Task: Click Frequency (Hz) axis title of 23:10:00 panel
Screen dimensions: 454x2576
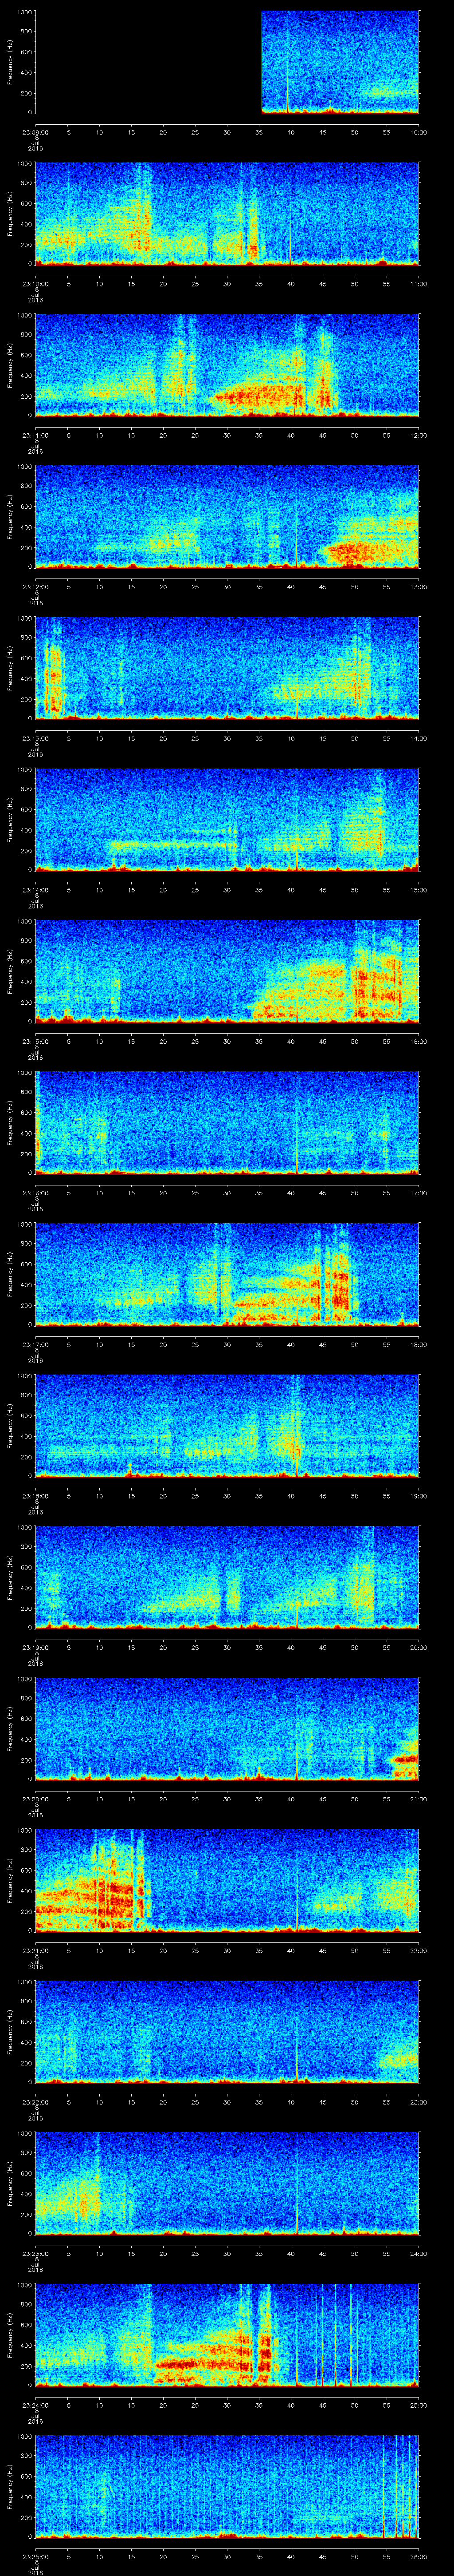Action: pos(10,213)
